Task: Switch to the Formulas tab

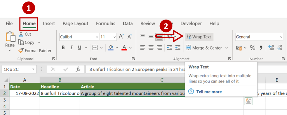Action: 106,24
